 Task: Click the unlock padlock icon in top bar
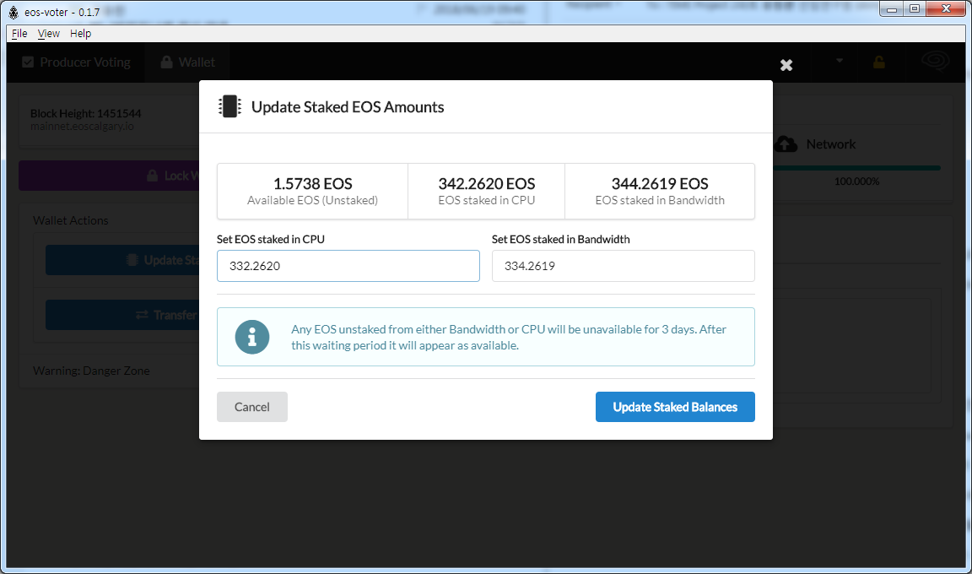tap(878, 62)
